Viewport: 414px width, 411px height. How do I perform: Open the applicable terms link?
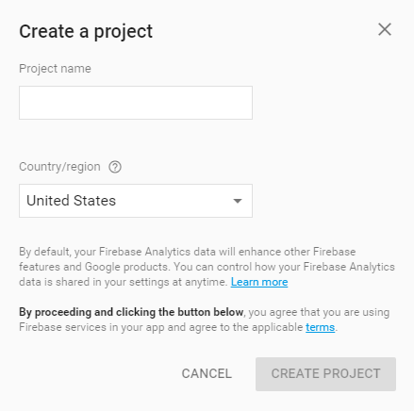(x=320, y=327)
